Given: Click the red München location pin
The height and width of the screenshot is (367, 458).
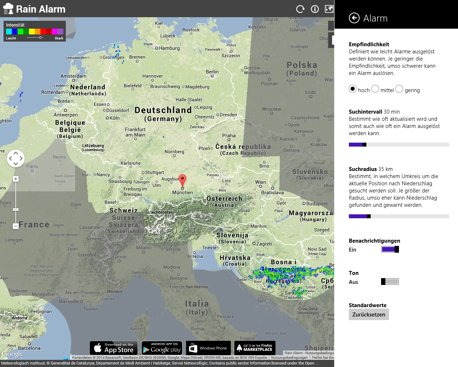Looking at the screenshot, I should coord(182,180).
